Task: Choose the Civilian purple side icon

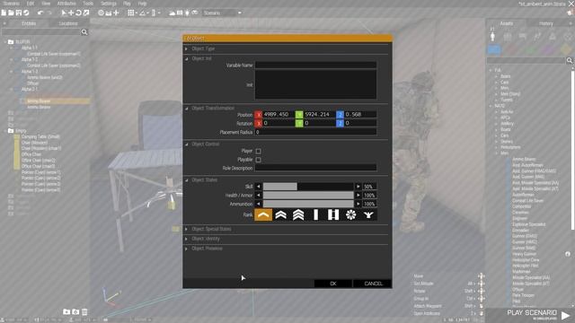Action: (548, 49)
